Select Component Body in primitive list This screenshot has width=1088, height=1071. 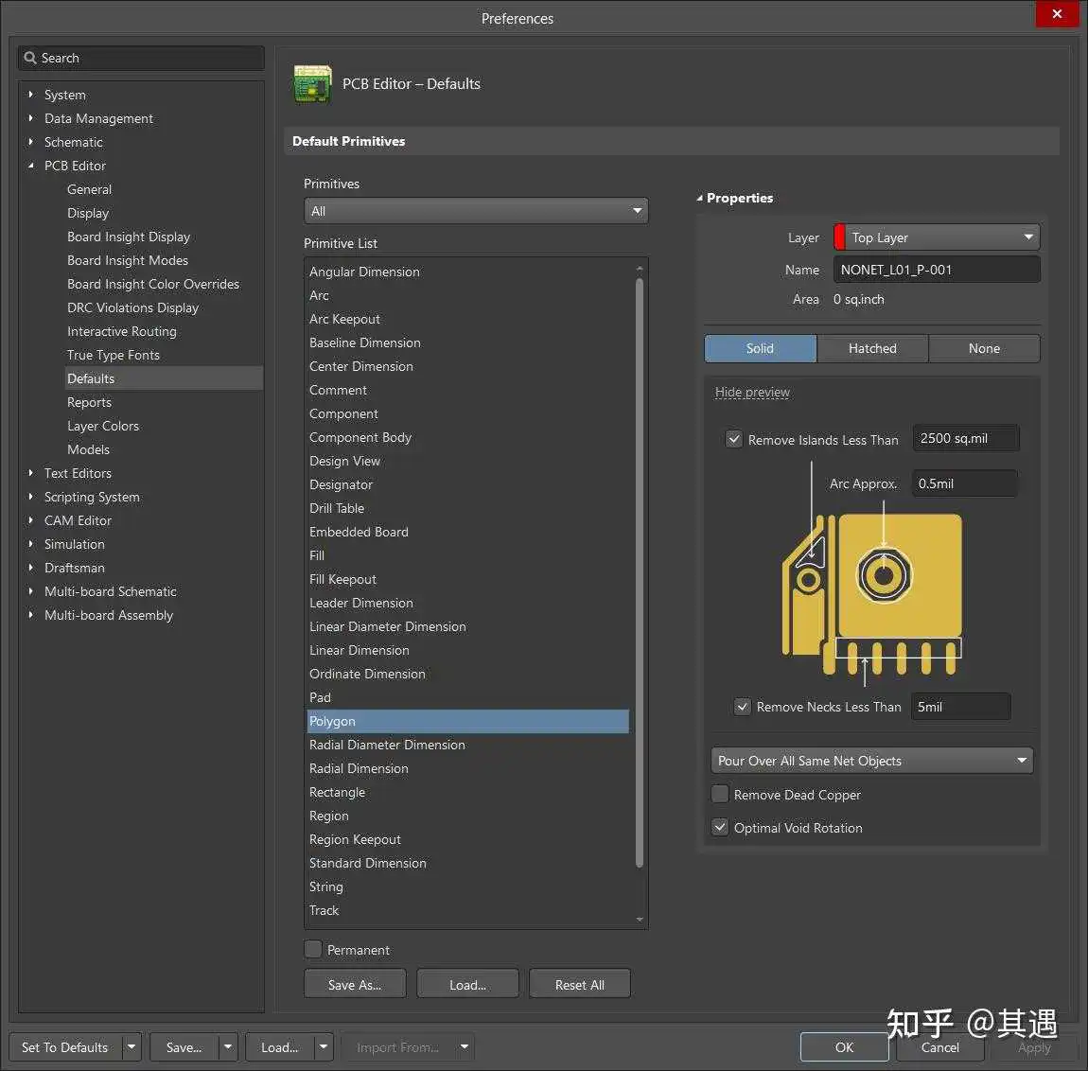tap(467, 437)
